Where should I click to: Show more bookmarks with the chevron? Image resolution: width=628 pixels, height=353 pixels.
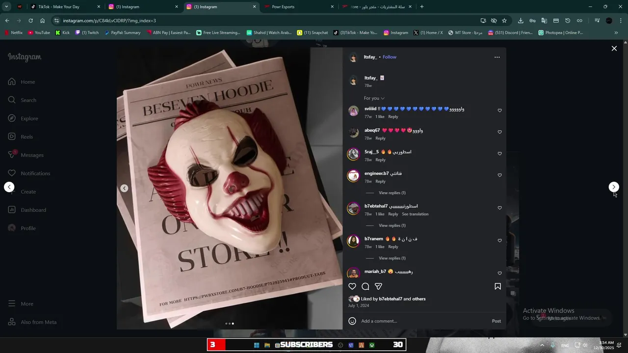616,33
